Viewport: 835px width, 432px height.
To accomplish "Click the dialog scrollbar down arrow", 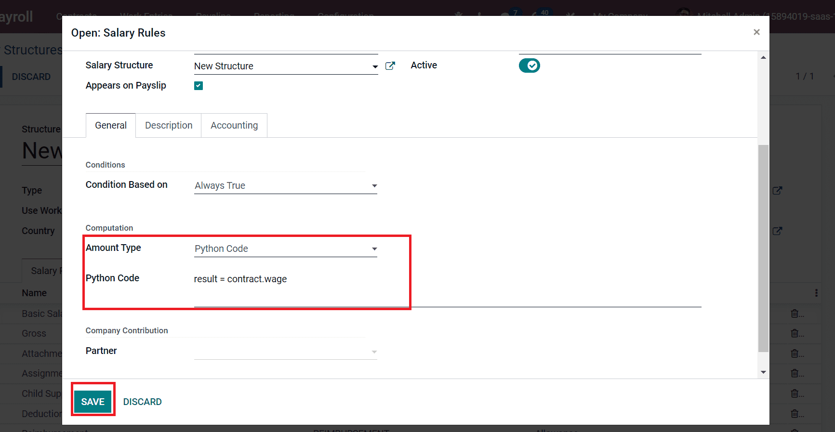I will 763,372.
